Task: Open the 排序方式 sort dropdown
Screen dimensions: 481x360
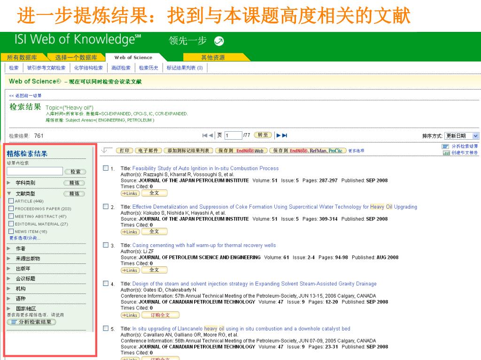Action: pos(462,136)
